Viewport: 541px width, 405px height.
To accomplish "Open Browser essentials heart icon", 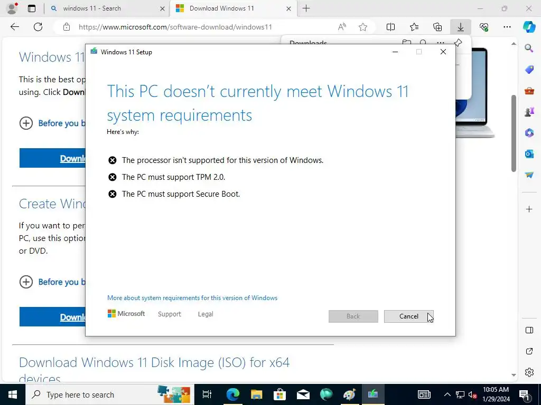I will tap(484, 27).
